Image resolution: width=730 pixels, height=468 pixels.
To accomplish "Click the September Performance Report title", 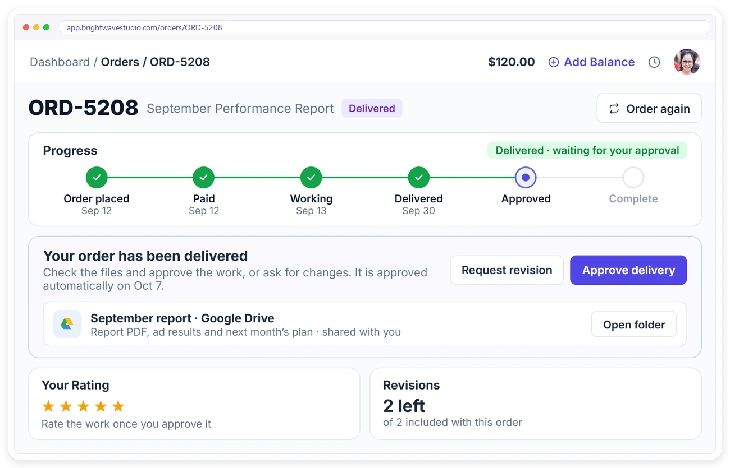I will tap(240, 108).
